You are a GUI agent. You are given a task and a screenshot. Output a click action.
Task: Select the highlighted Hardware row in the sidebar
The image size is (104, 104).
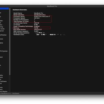tap(4, 9)
